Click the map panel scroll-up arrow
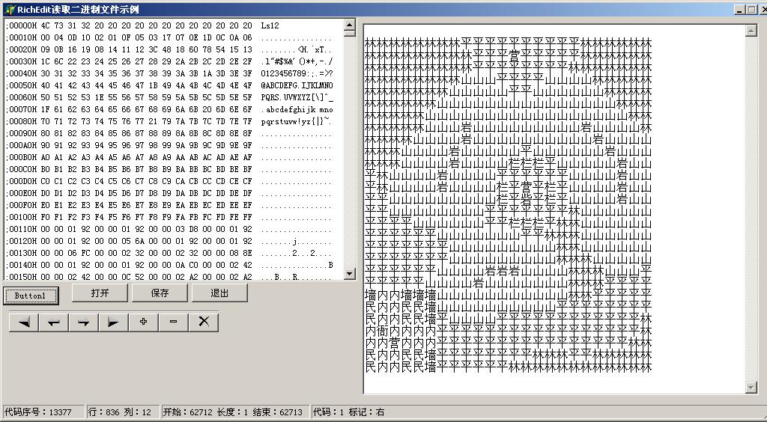Image resolution: width=767 pixels, height=422 pixels. point(751,31)
